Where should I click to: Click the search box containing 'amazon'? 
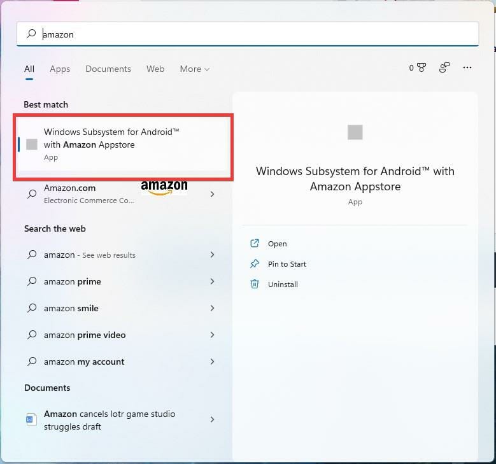point(248,34)
